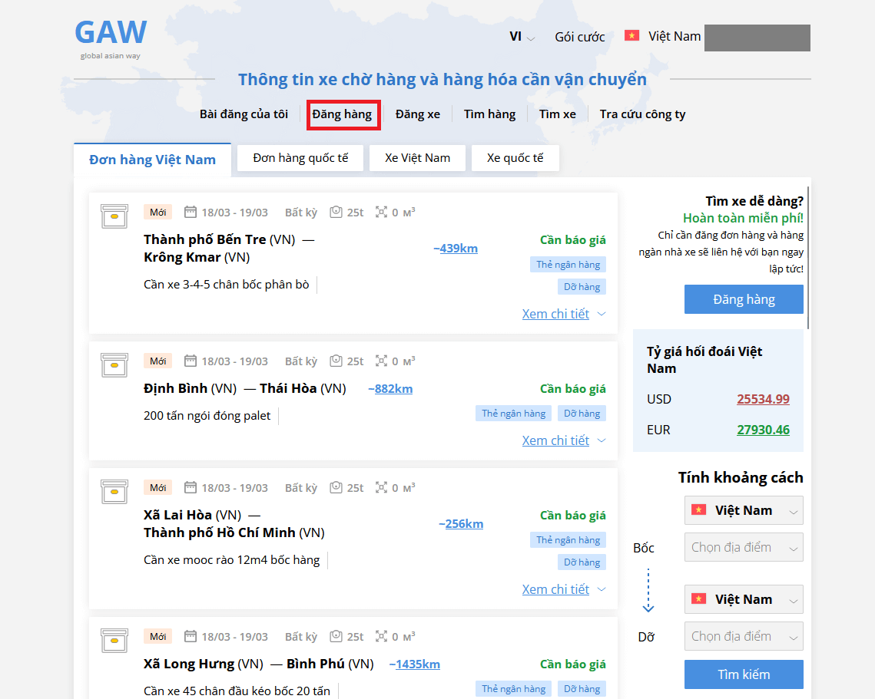The image size is (875, 699).
Task: Open the VI language dropdown
Action: 522,37
